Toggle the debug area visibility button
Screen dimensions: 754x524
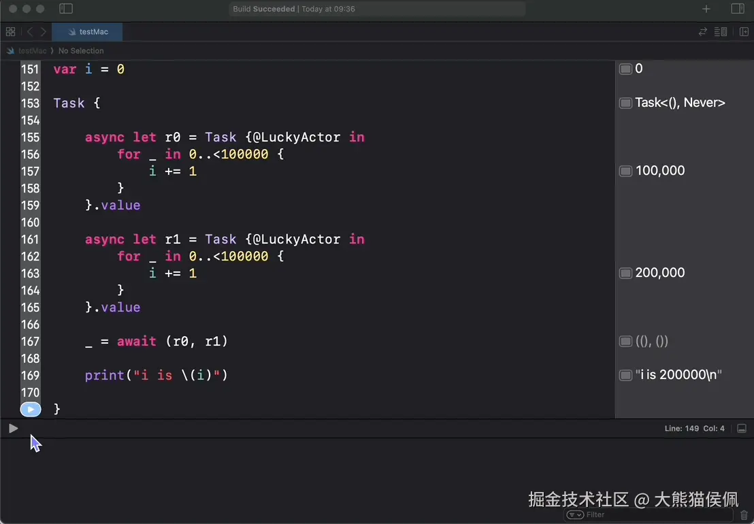tap(742, 428)
